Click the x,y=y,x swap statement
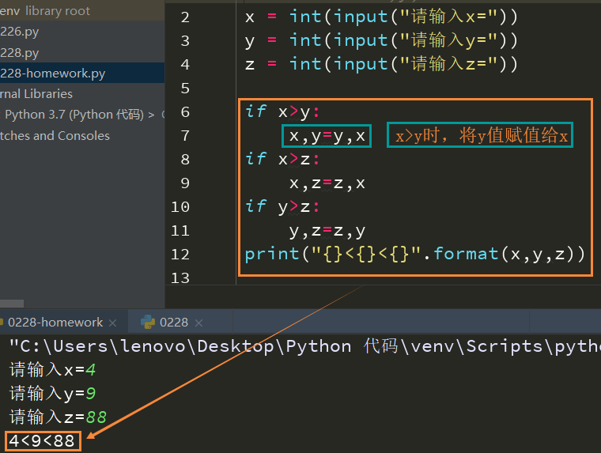Viewport: 601px width, 453px height. (327, 136)
